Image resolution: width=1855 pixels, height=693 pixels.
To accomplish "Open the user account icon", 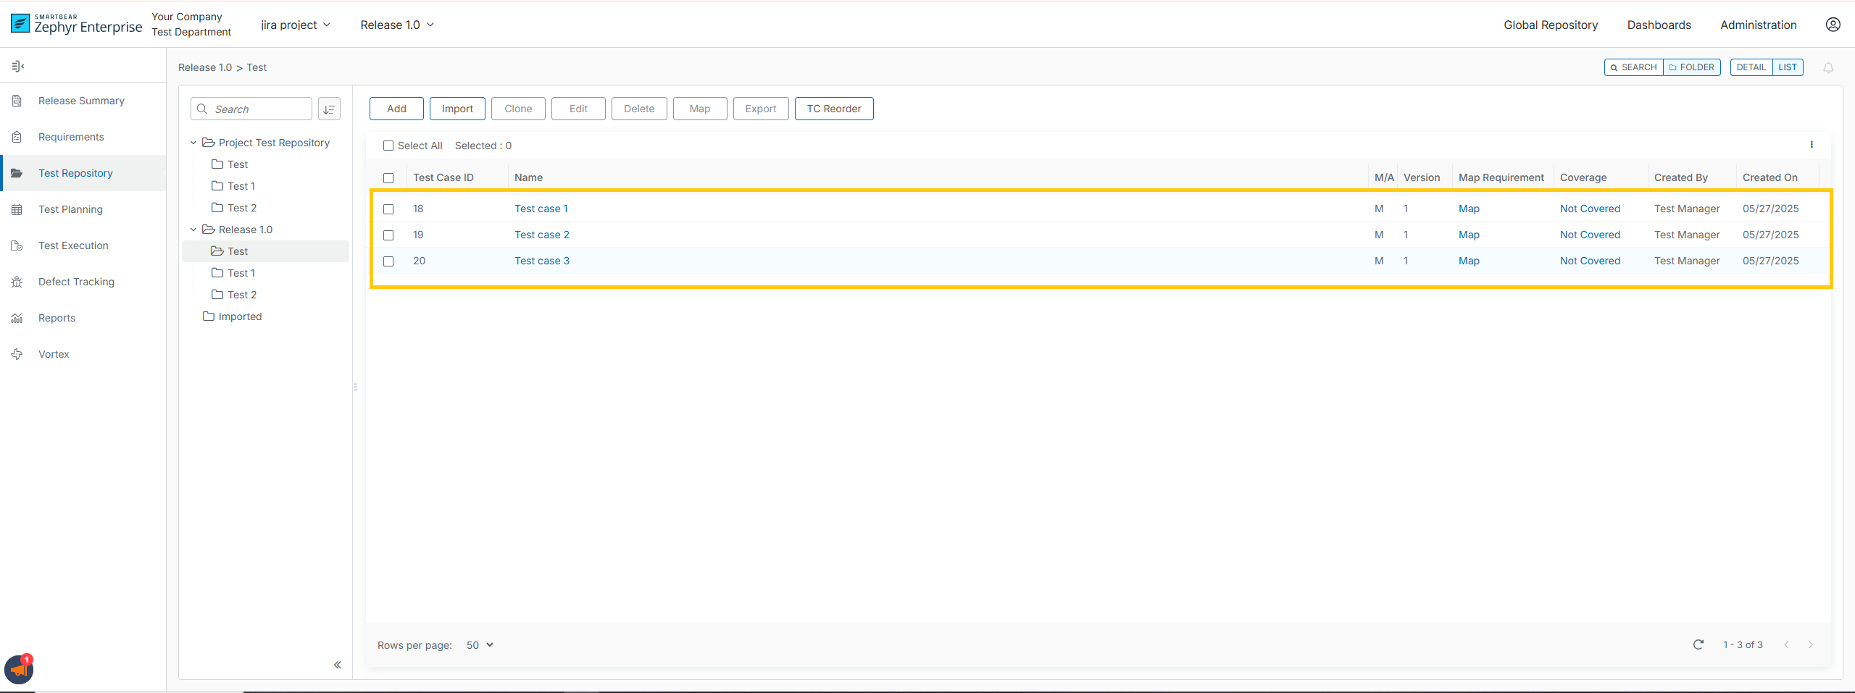I will pyautogui.click(x=1833, y=24).
